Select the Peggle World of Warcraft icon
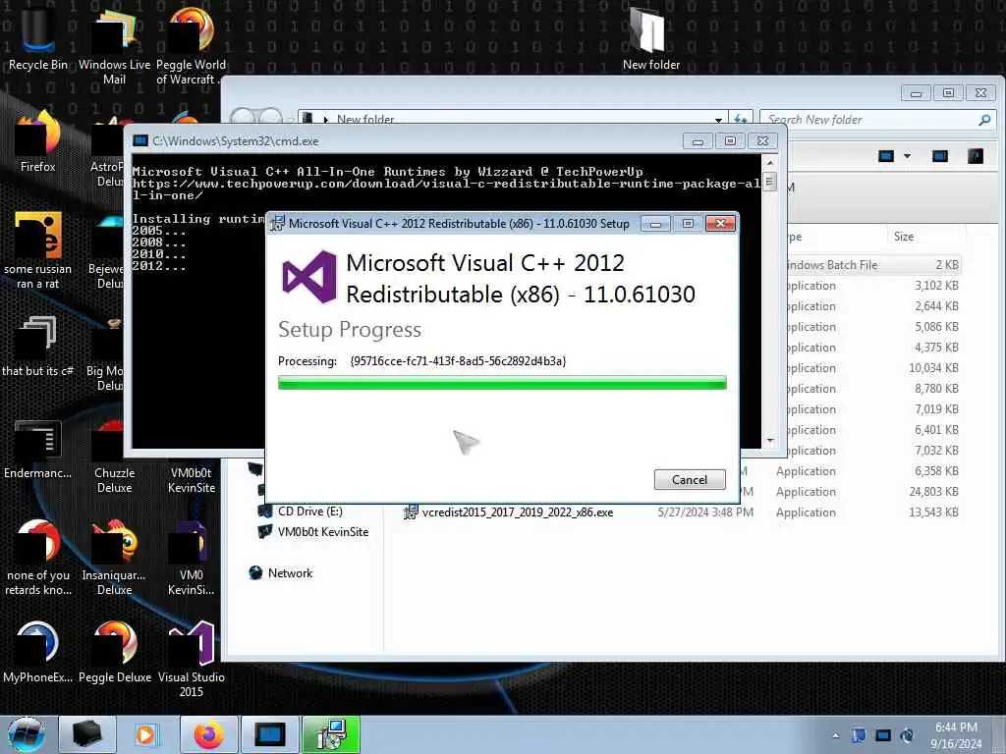 (x=191, y=45)
